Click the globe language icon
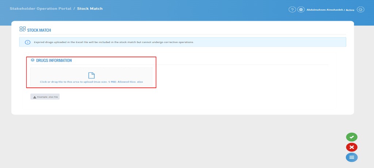 point(301,10)
